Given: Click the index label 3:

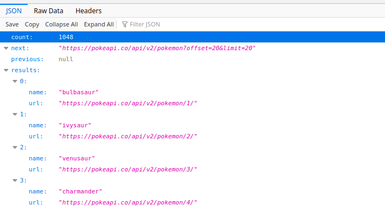Looking at the screenshot, I should pos(23,180).
